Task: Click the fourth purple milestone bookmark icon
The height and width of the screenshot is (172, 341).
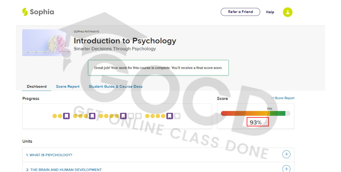Action: (x=170, y=116)
